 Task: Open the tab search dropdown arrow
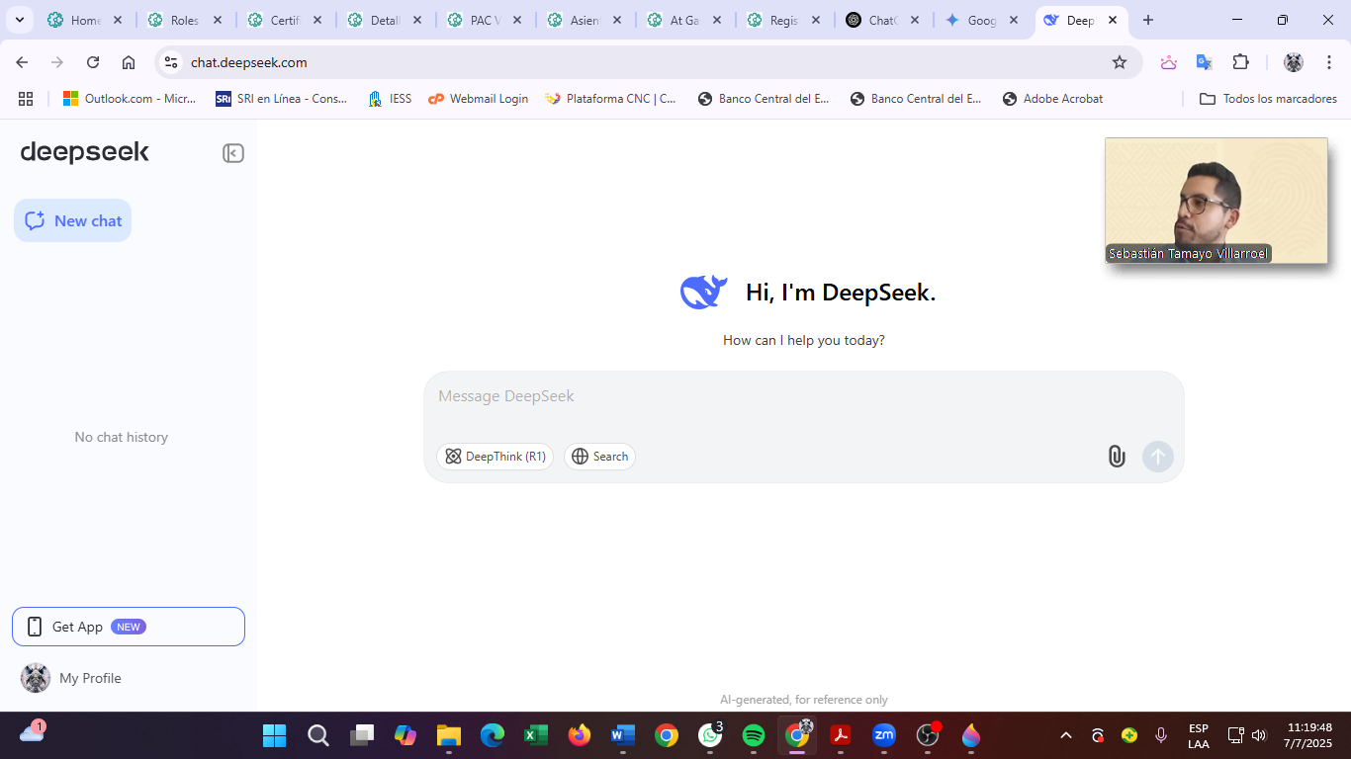pos(19,20)
